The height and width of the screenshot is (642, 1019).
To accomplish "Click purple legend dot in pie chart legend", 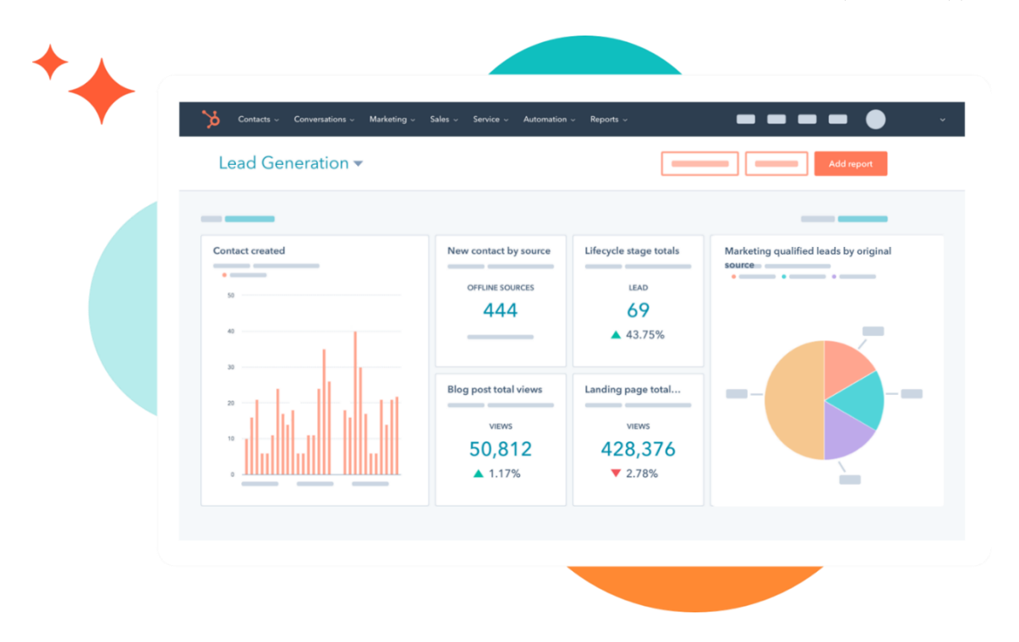I will pyautogui.click(x=834, y=277).
